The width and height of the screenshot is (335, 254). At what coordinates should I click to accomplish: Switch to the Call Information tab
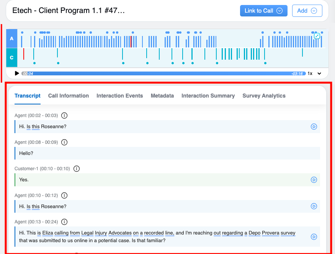pos(68,96)
